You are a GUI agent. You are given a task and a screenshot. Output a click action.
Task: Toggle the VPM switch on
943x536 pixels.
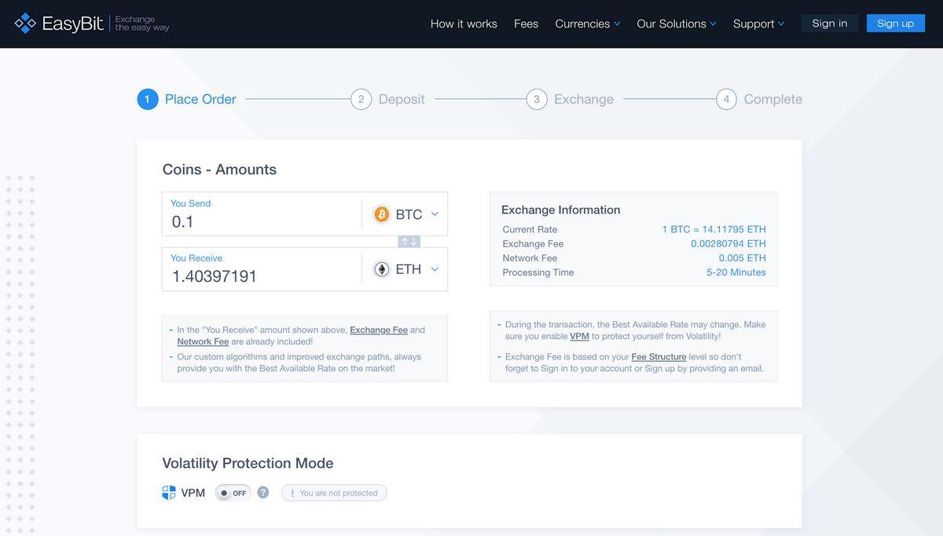233,493
